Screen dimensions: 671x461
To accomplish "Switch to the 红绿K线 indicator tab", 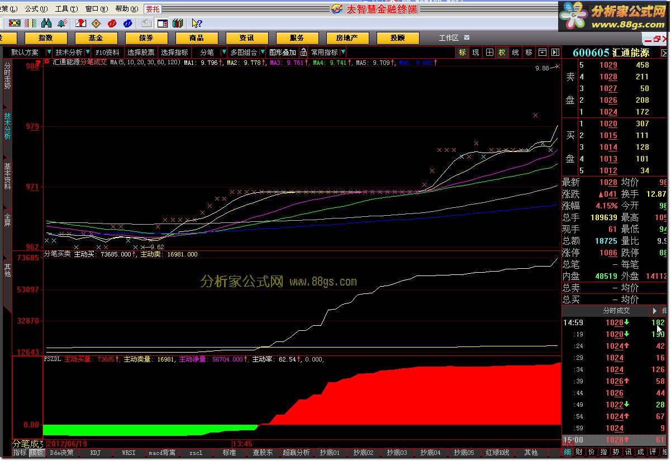I will 497,453.
